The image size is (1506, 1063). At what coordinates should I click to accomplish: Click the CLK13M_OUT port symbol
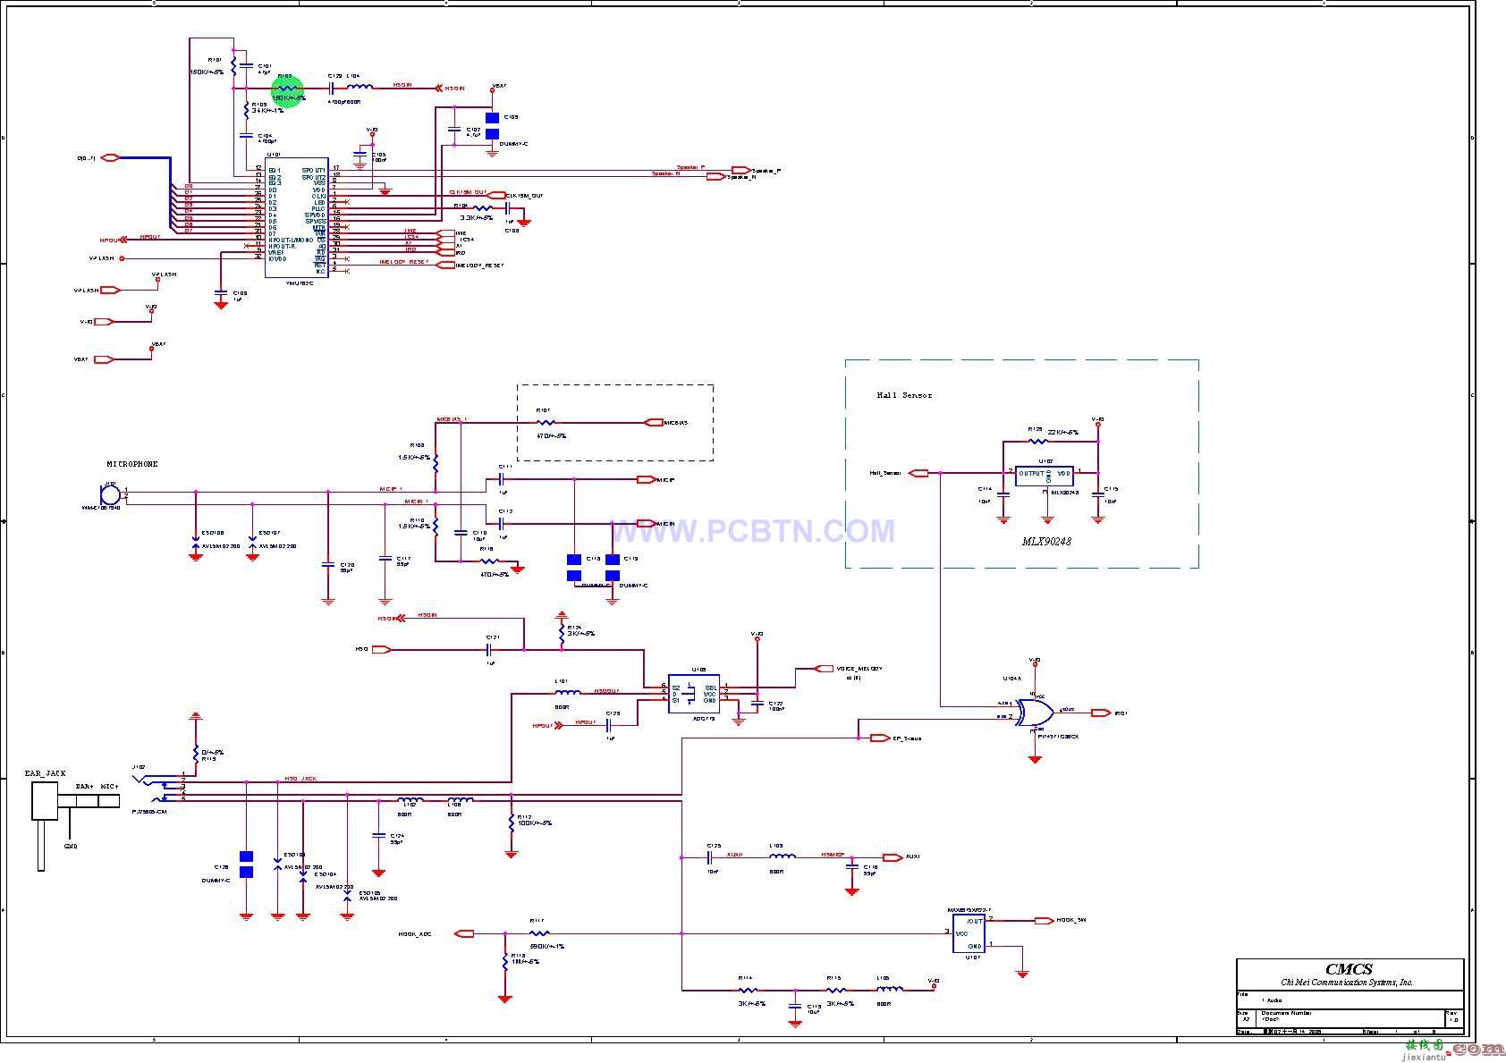497,196
